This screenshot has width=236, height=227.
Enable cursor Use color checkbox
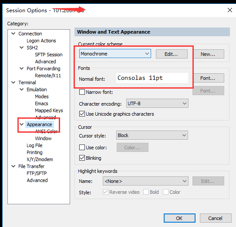82,147
